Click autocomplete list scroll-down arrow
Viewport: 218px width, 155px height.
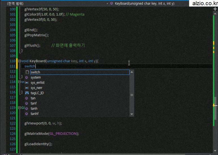tap(132, 114)
